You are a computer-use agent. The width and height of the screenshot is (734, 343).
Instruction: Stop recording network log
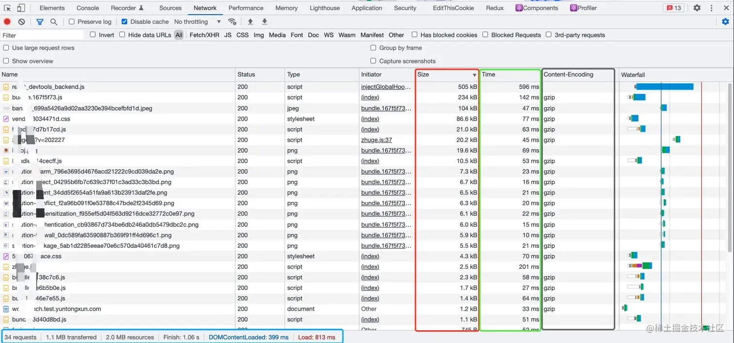[7, 22]
